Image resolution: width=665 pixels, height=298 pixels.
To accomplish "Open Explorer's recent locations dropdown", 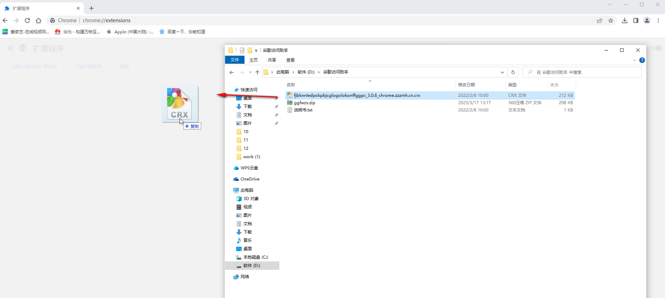I will point(250,72).
